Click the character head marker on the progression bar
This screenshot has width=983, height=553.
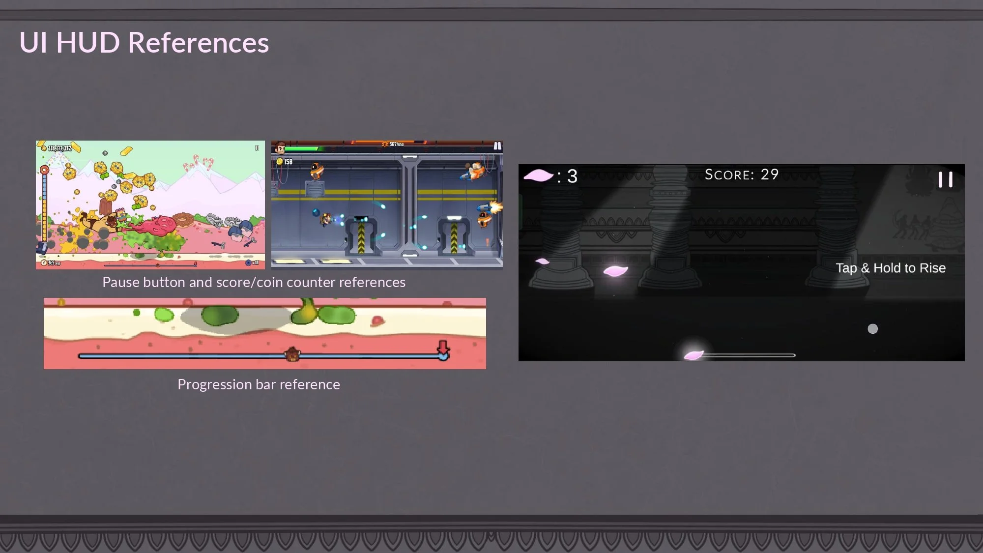[292, 354]
